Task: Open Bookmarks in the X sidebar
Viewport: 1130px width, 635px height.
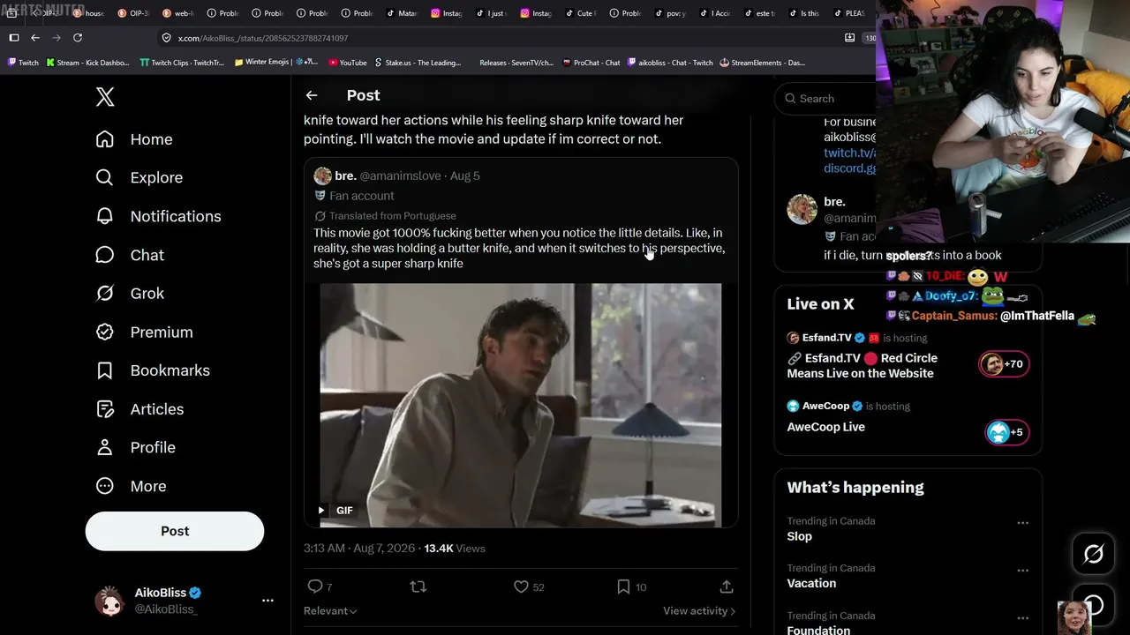Action: [153, 370]
